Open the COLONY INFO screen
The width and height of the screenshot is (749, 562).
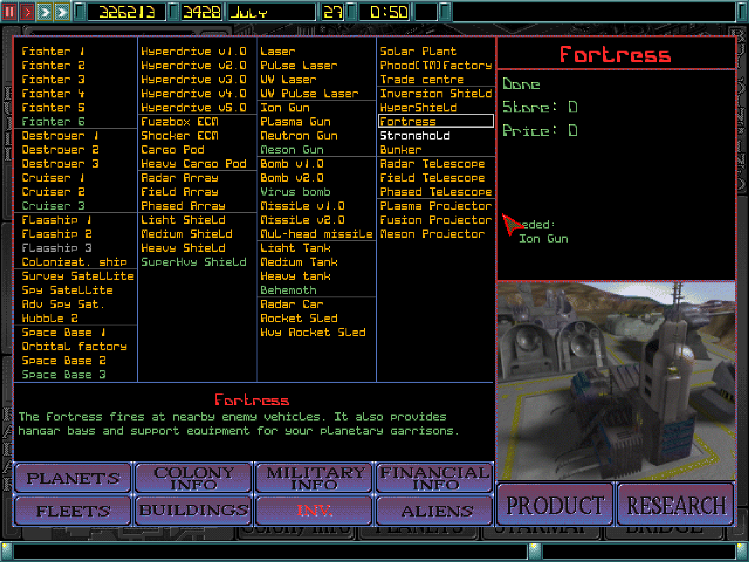click(x=194, y=478)
